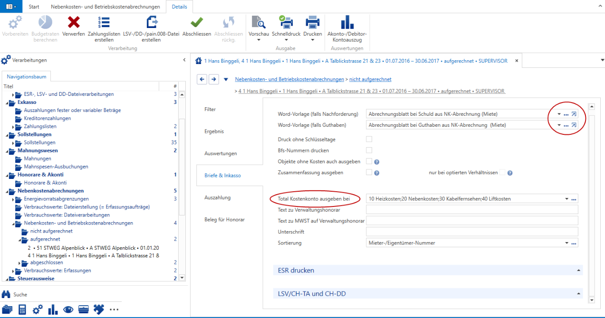Viewport: 605px width, 318px height.
Task: Check Objekte ohne Kosten auch ausgeben
Action: pos(369,161)
